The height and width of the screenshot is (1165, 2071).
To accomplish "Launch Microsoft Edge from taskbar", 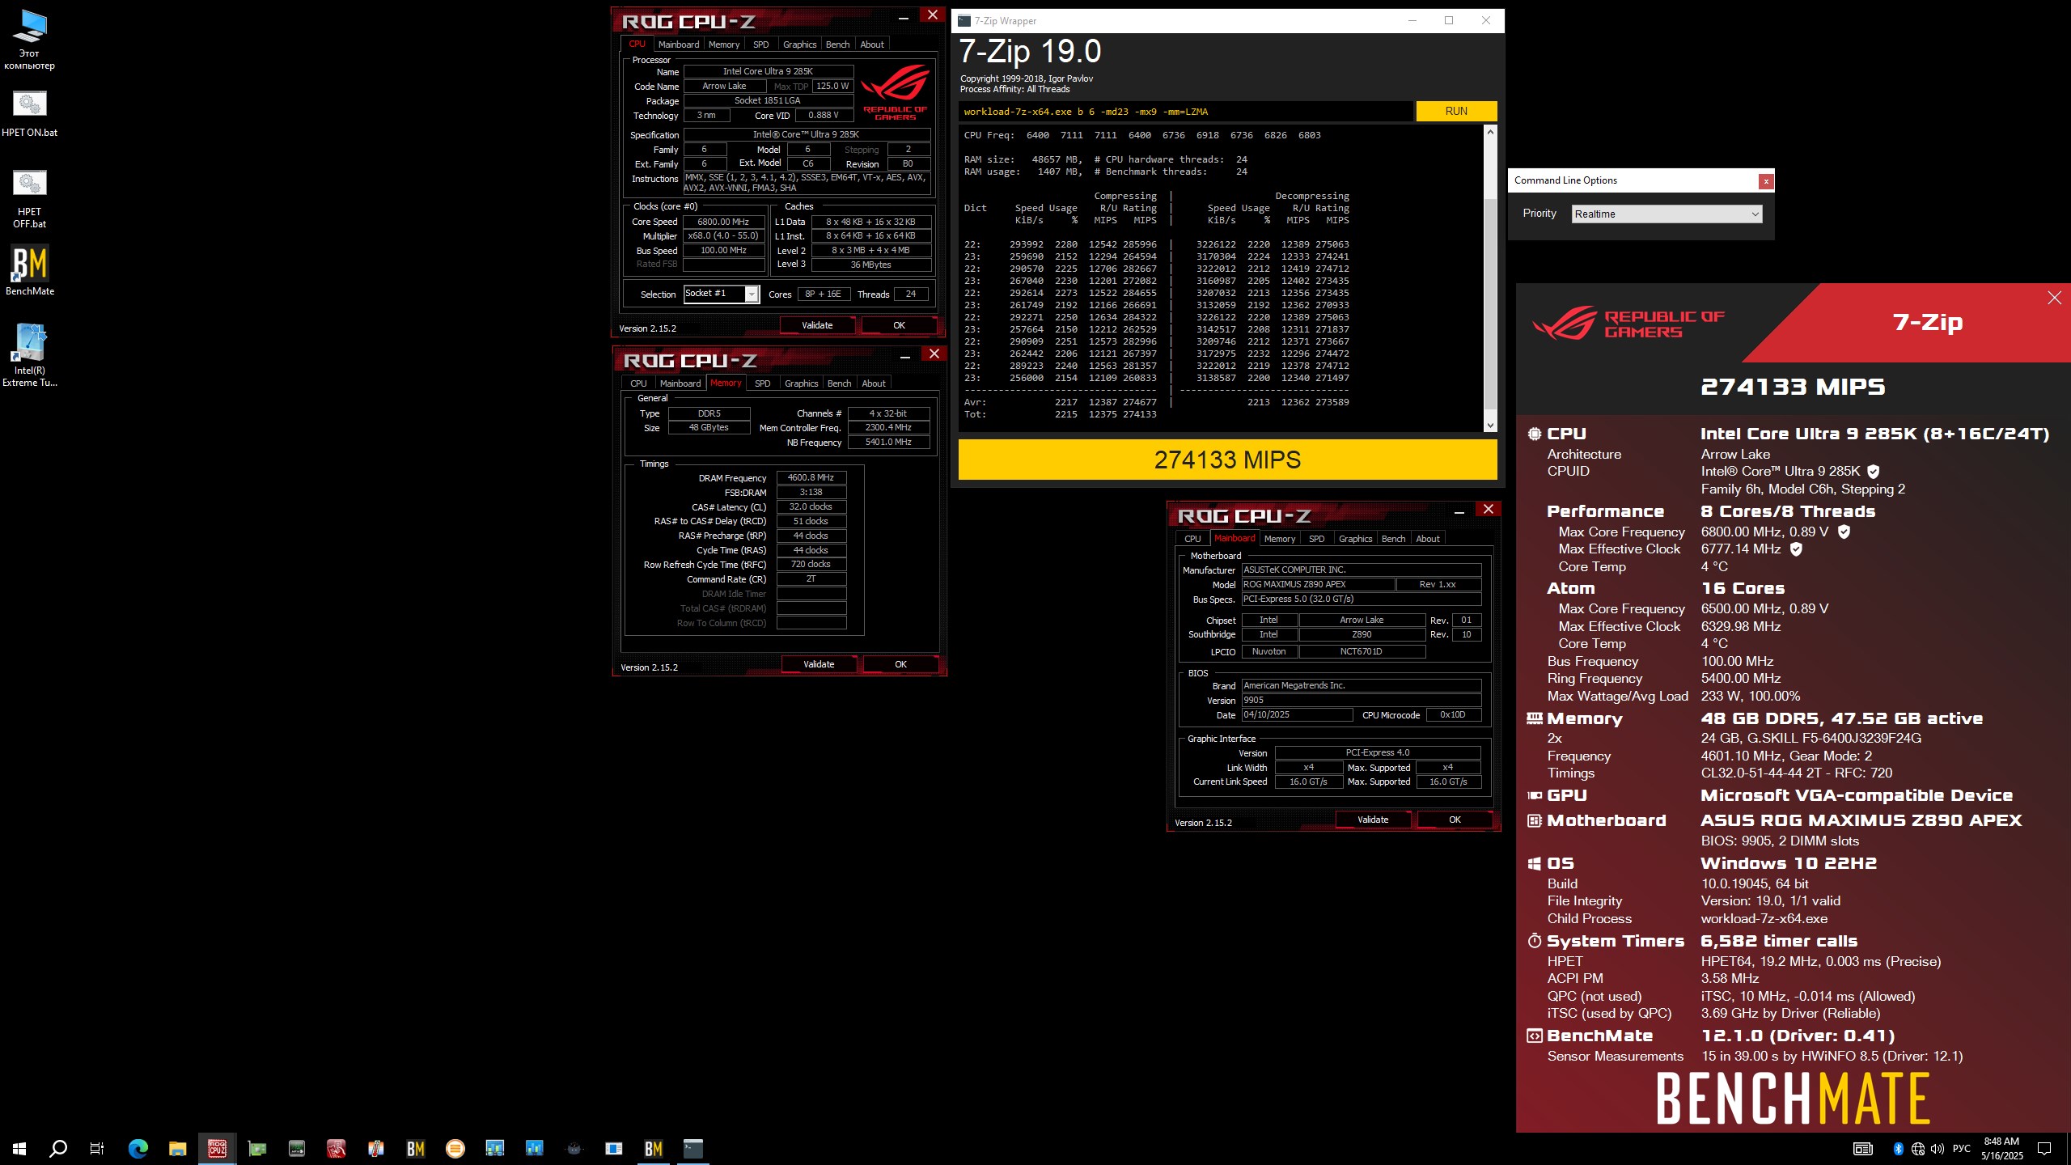I will click(x=138, y=1148).
